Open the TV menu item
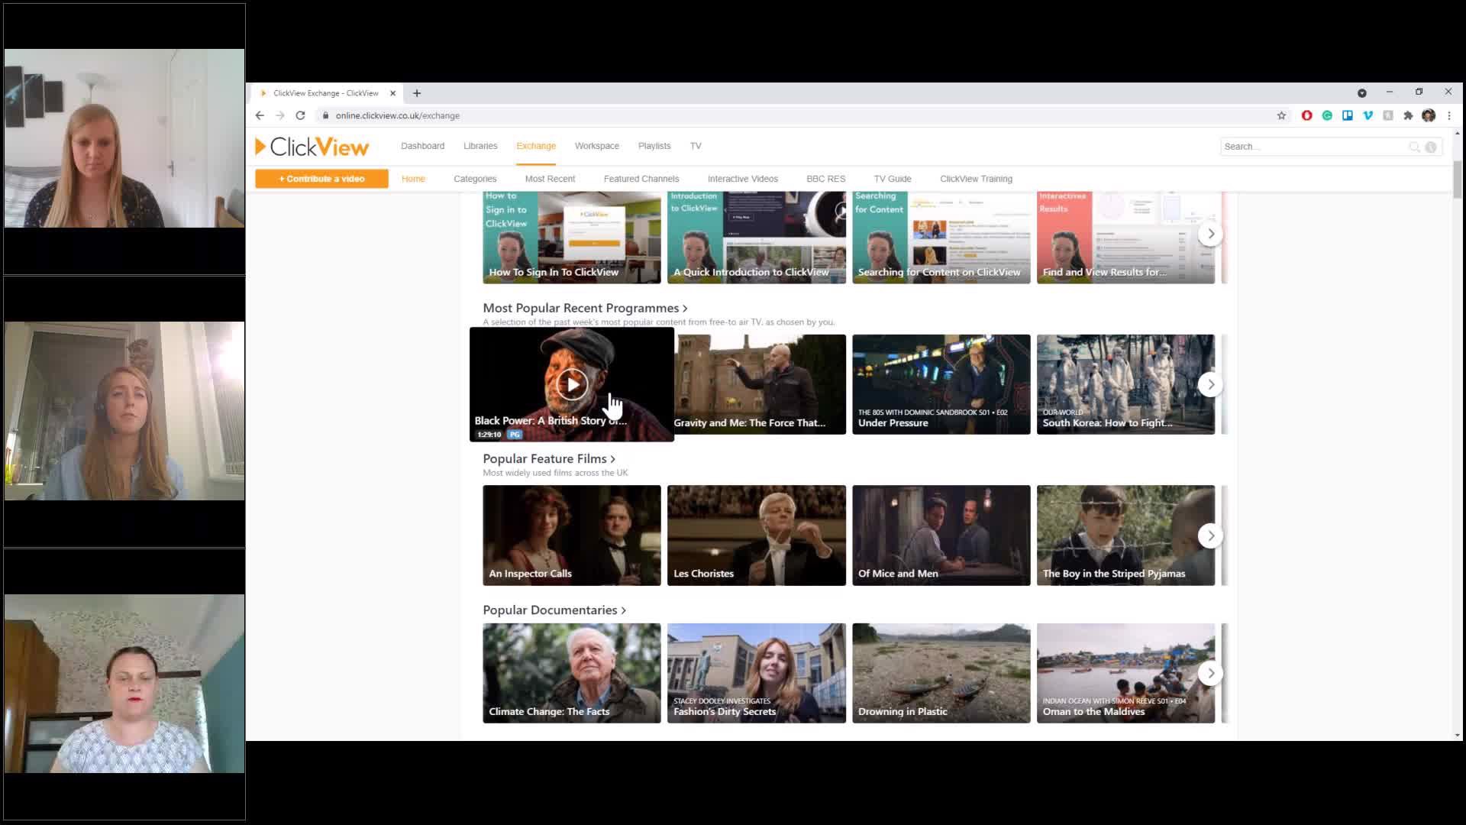Viewport: 1466px width, 825px height. 696,146
